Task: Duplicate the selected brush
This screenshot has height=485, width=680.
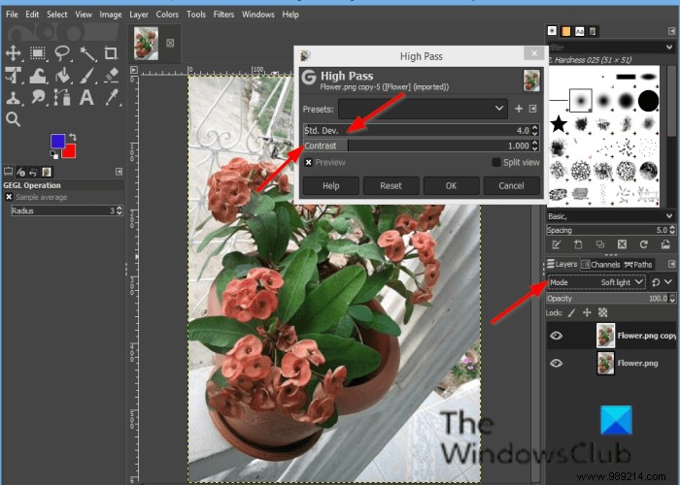Action: (x=600, y=244)
